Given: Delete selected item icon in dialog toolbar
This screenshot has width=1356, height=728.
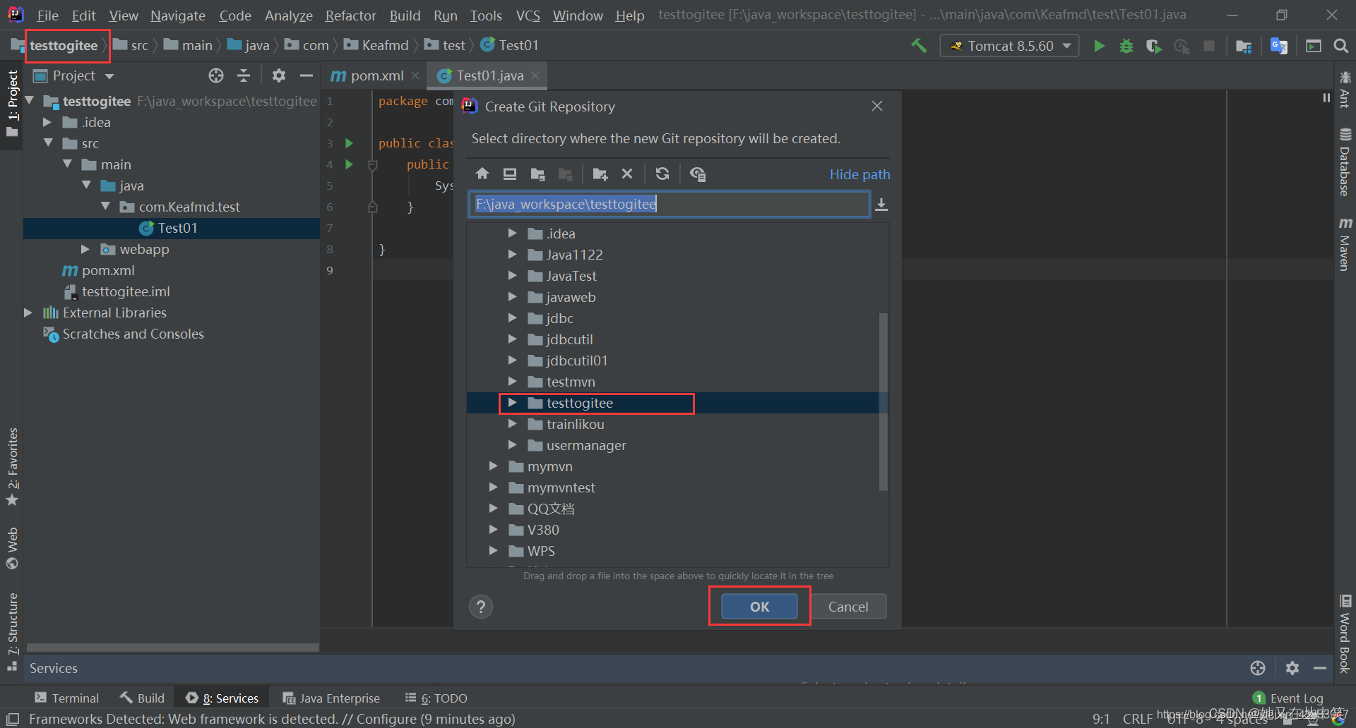Looking at the screenshot, I should tap(627, 174).
